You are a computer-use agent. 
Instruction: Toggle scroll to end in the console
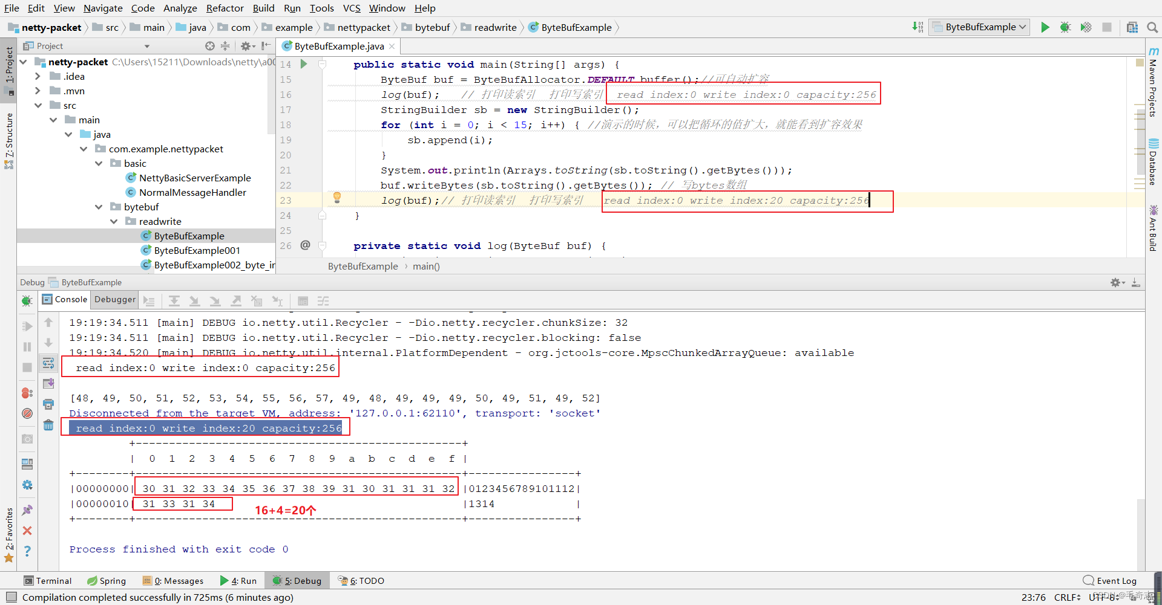[x=48, y=384]
